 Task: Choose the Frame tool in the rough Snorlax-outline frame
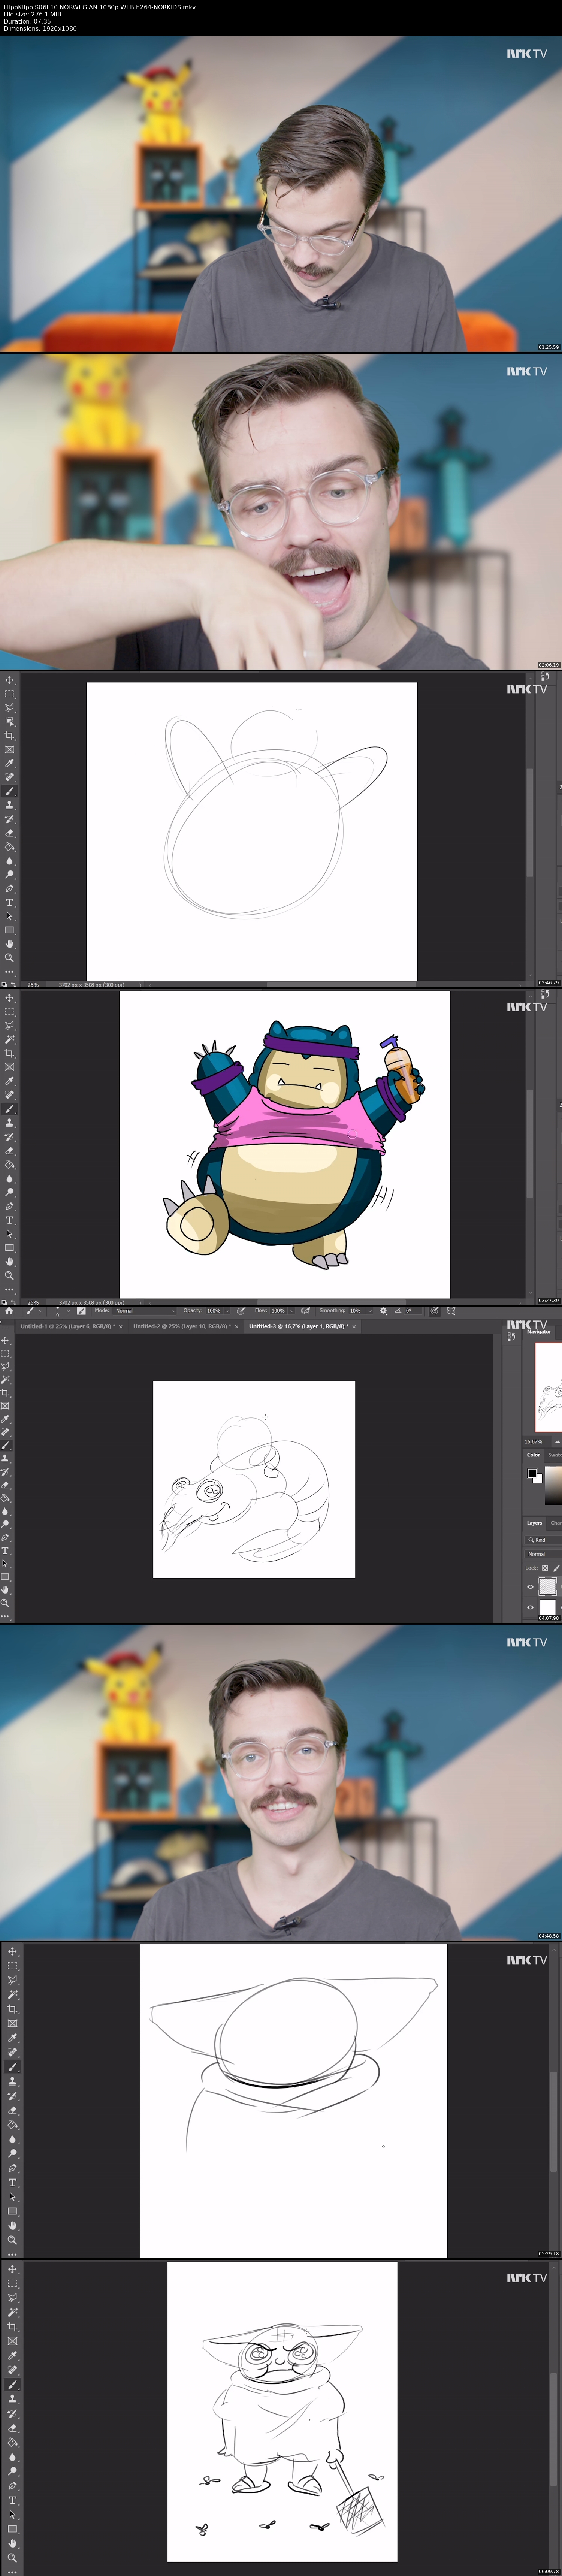[x=10, y=749]
